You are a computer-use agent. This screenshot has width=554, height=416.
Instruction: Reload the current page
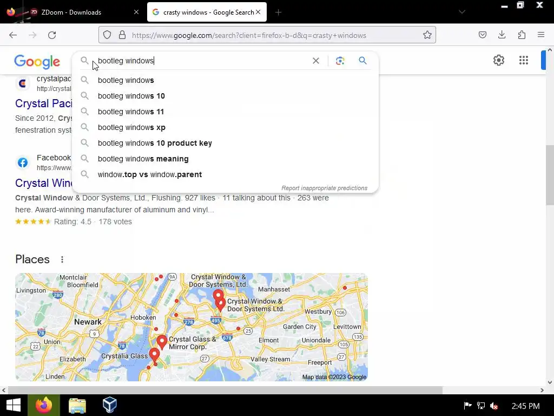[x=52, y=35]
